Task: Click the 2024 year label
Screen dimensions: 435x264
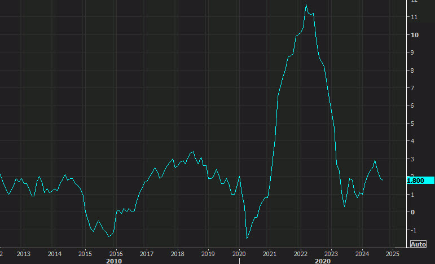Action: (x=362, y=254)
